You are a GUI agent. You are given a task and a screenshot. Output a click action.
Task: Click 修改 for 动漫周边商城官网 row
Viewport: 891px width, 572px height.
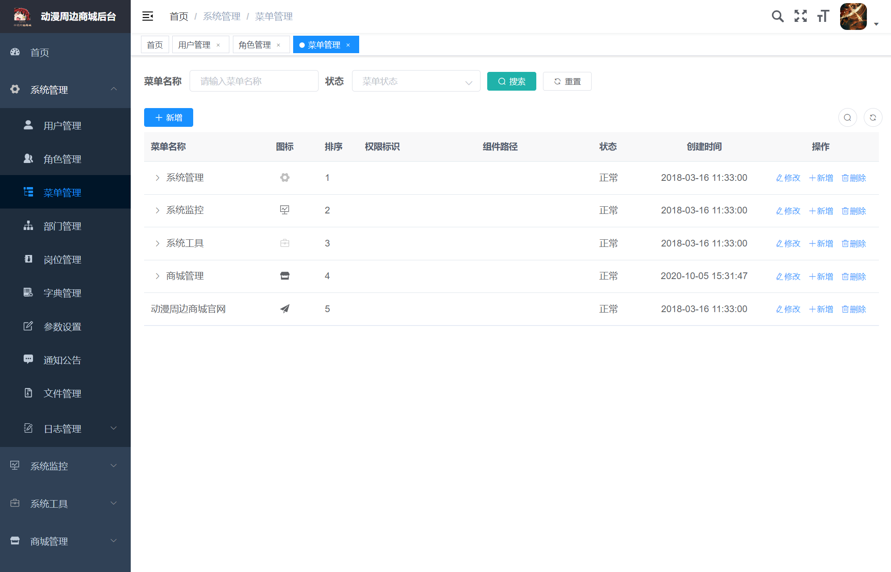(x=788, y=309)
